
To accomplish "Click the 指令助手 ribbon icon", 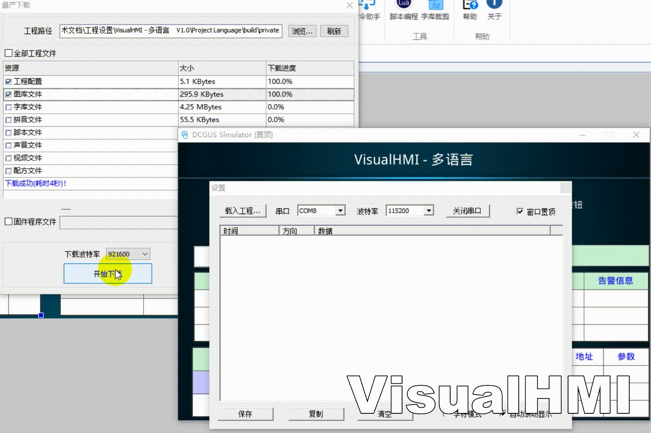I will [369, 10].
